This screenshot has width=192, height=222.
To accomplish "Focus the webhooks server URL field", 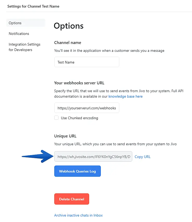I will [x=87, y=108].
